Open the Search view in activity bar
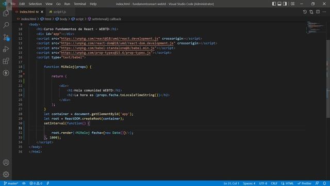 coord(6,25)
